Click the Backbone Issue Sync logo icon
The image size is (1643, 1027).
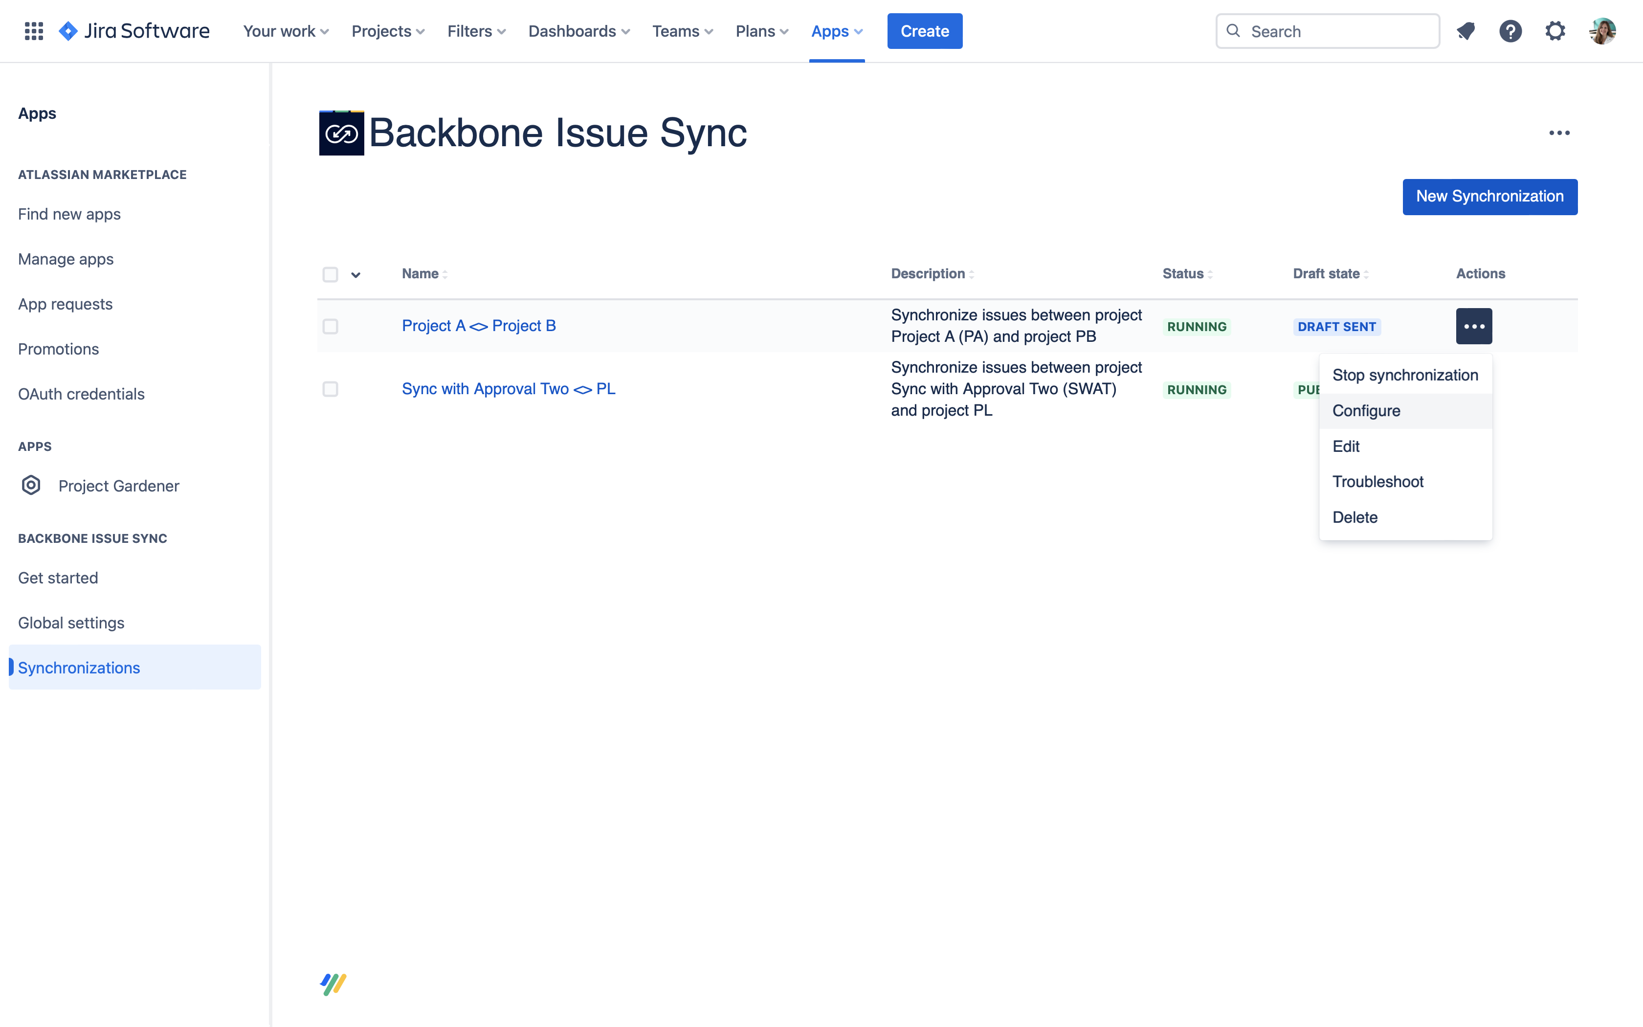click(341, 133)
